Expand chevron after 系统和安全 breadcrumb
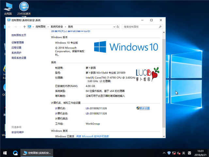The height and width of the screenshot is (157, 209). coord(65,27)
